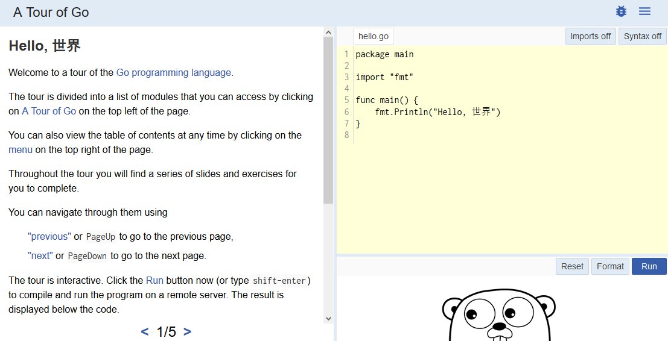
Task: Go to next page arrow
Action: pos(187,331)
